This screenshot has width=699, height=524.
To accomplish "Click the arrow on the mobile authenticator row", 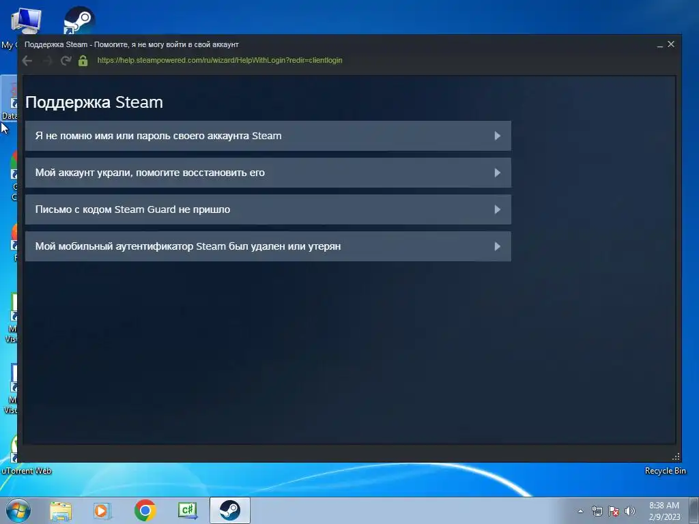I will [498, 246].
